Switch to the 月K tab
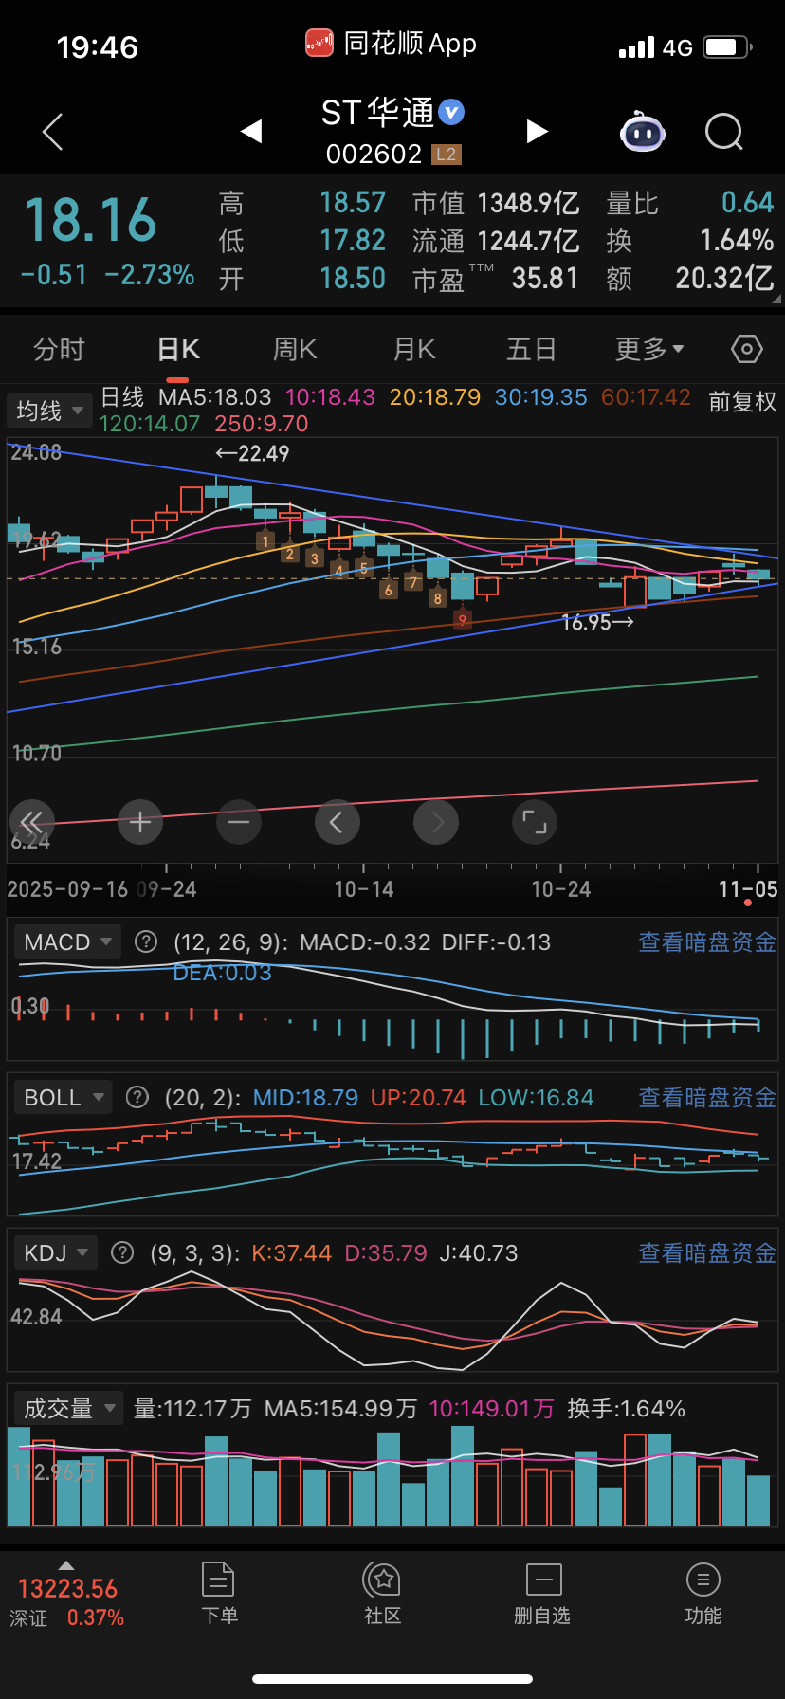The height and width of the screenshot is (1699, 785). (414, 350)
